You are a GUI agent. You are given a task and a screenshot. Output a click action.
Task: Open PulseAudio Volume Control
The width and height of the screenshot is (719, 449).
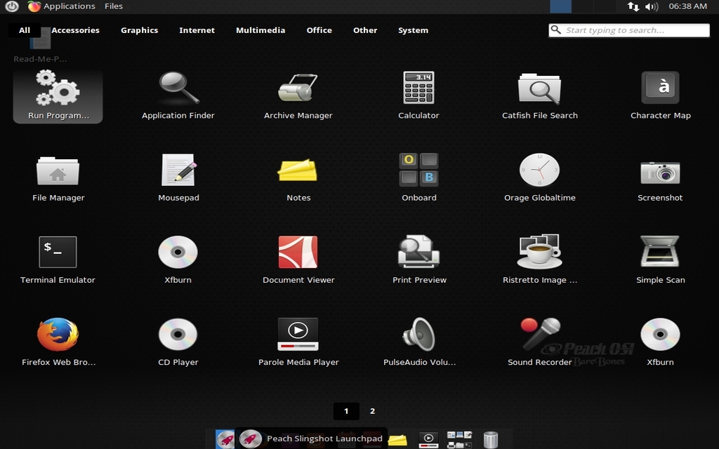click(x=418, y=333)
